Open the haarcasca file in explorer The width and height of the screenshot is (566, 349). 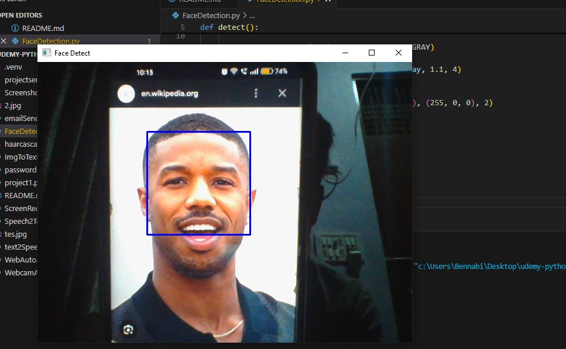tap(20, 144)
